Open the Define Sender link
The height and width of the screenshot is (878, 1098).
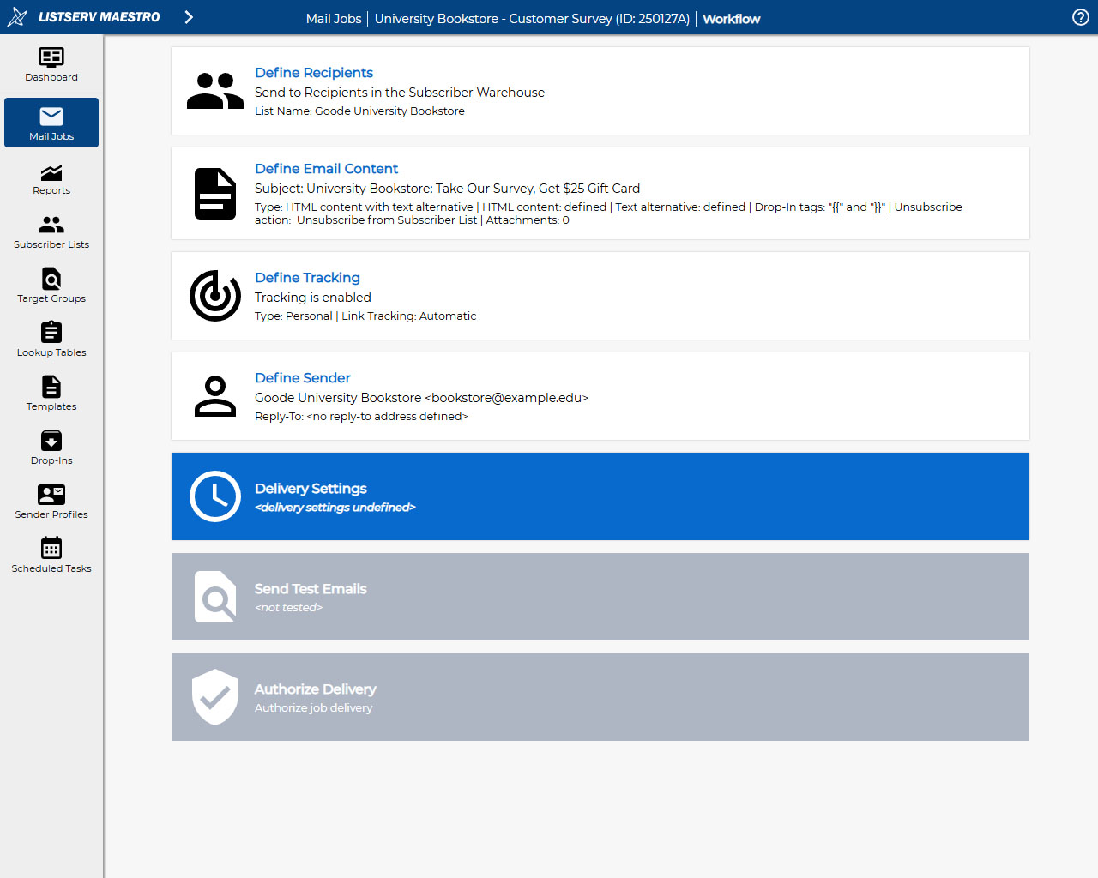[x=303, y=378]
